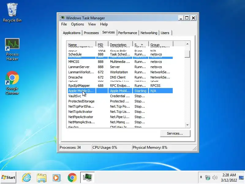Show hidden system tray icons

[201, 177]
